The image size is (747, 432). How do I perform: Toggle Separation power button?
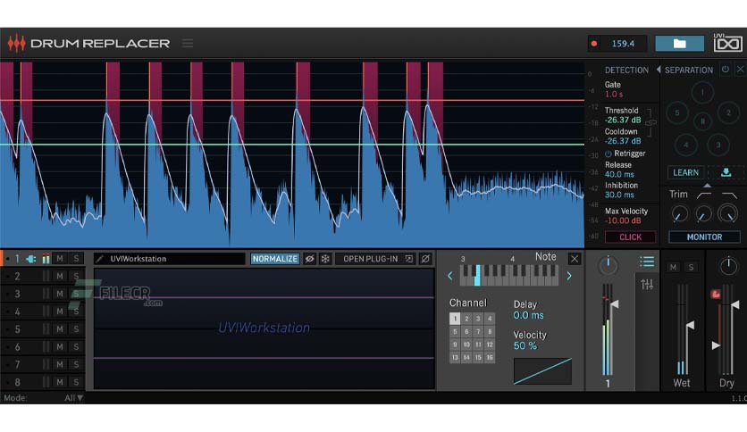[725, 70]
